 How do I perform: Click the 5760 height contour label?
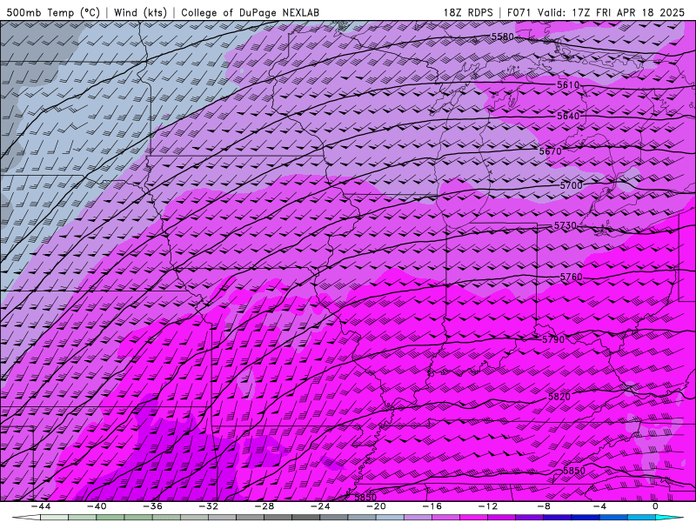coord(571,277)
